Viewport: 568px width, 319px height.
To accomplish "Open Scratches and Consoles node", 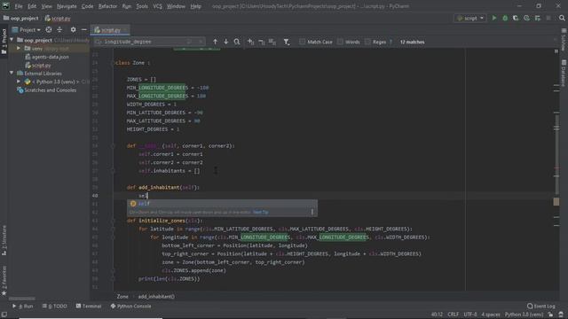I will click(47, 90).
